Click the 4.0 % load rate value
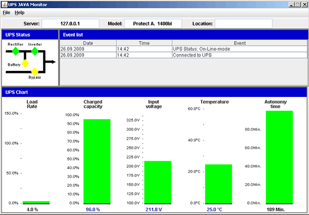309x215 pixels. 32,209
